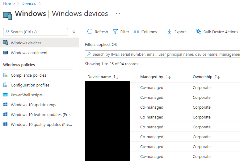Click the Windows devices sidebar icon
The image size is (240, 161).
(x=6, y=43)
